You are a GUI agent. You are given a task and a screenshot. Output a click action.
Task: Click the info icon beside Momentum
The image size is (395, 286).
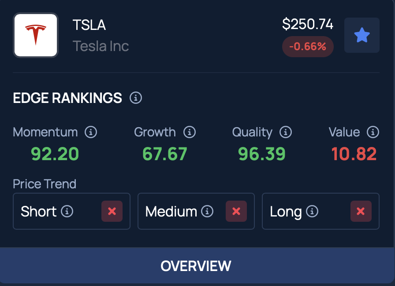click(x=91, y=132)
